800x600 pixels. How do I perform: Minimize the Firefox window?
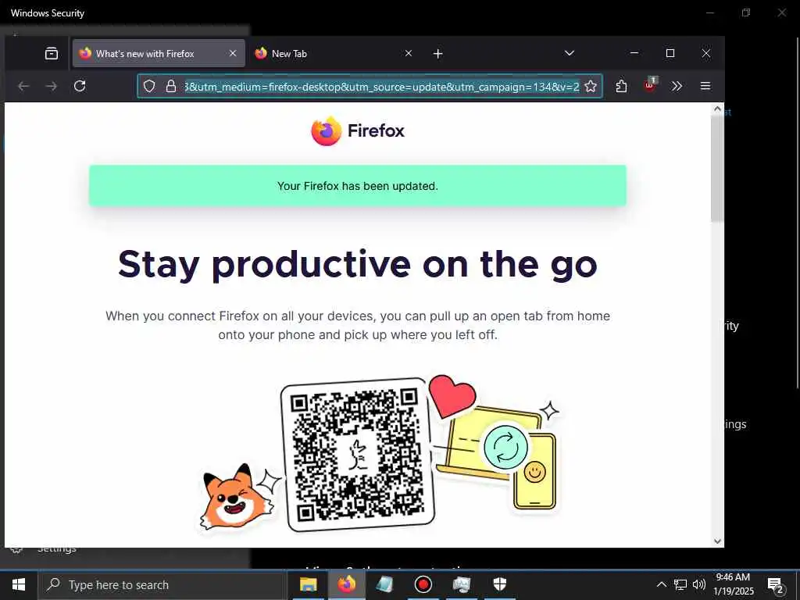[x=634, y=53]
